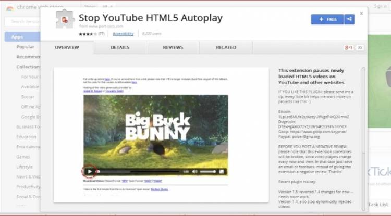Adjust the video volume slider
The image size is (391, 216).
pyautogui.click(x=207, y=171)
